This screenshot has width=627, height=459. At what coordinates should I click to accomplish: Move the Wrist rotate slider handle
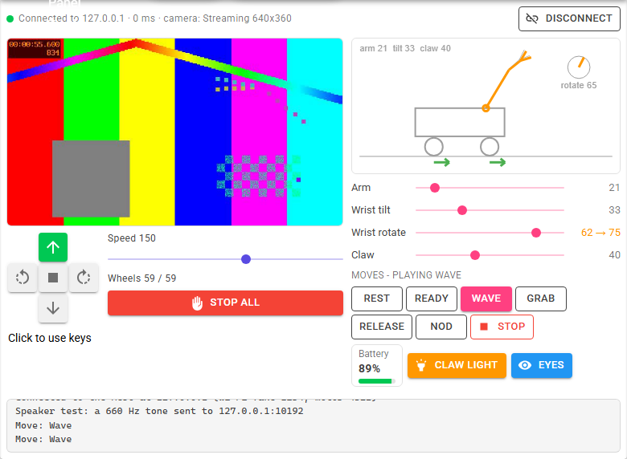coord(536,233)
